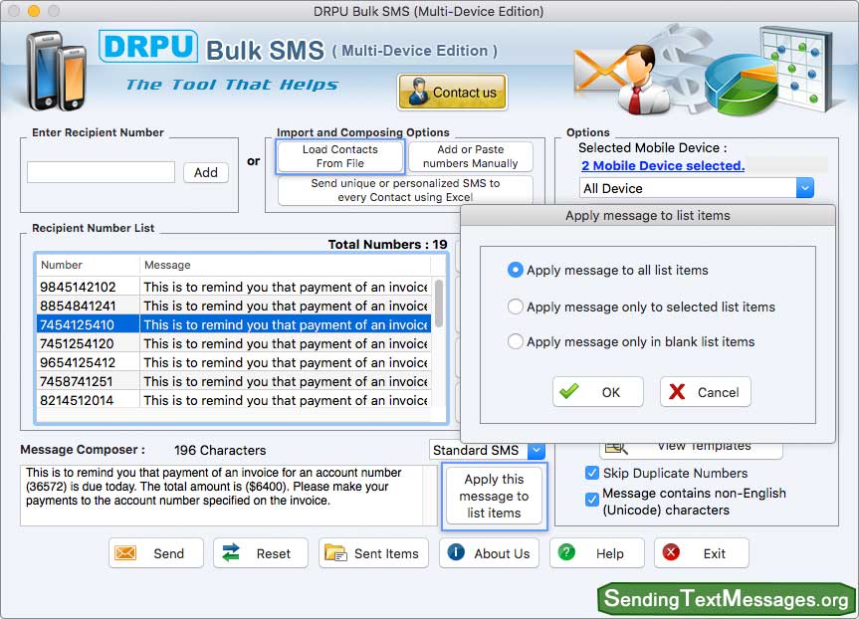Click the green question mark Help icon
The height and width of the screenshot is (619, 859).
566,552
